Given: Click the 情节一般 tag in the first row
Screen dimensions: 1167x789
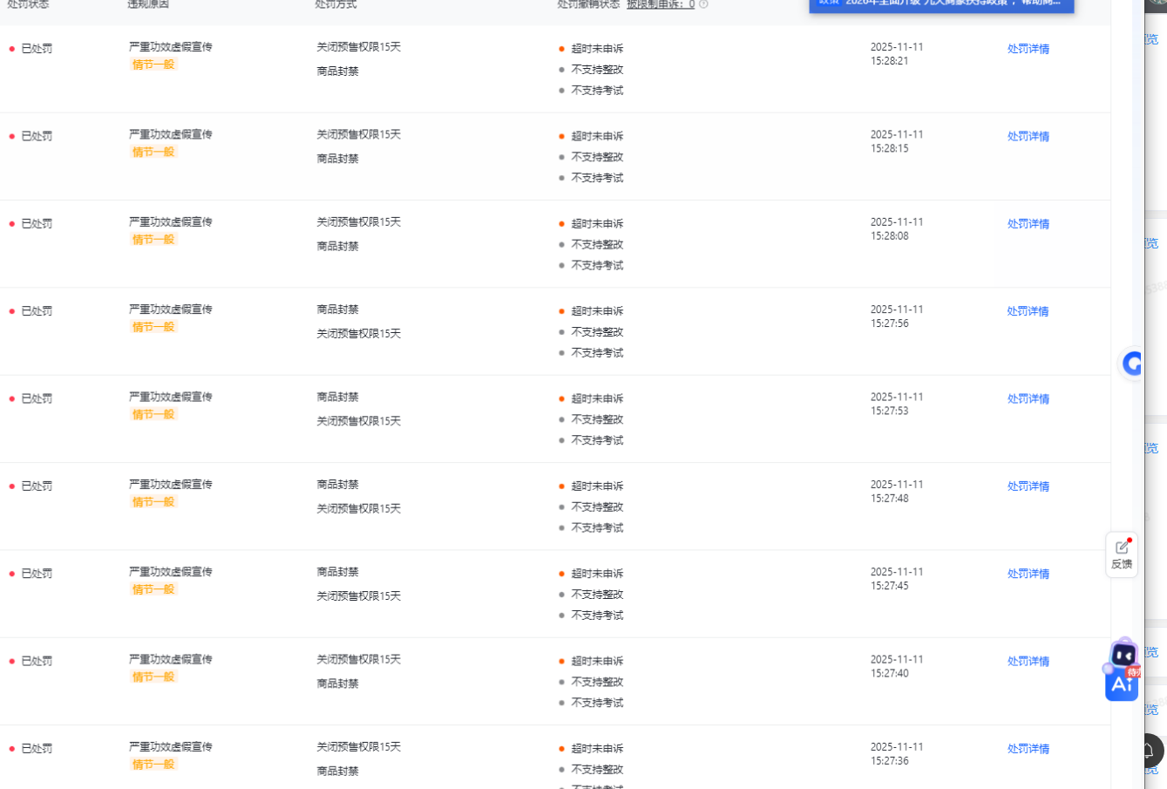Looking at the screenshot, I should 153,65.
